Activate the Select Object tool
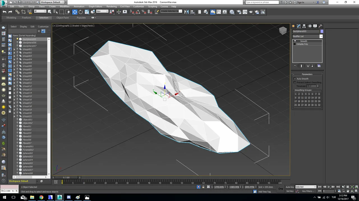Screen dimensions: 359x201 coord(50,12)
